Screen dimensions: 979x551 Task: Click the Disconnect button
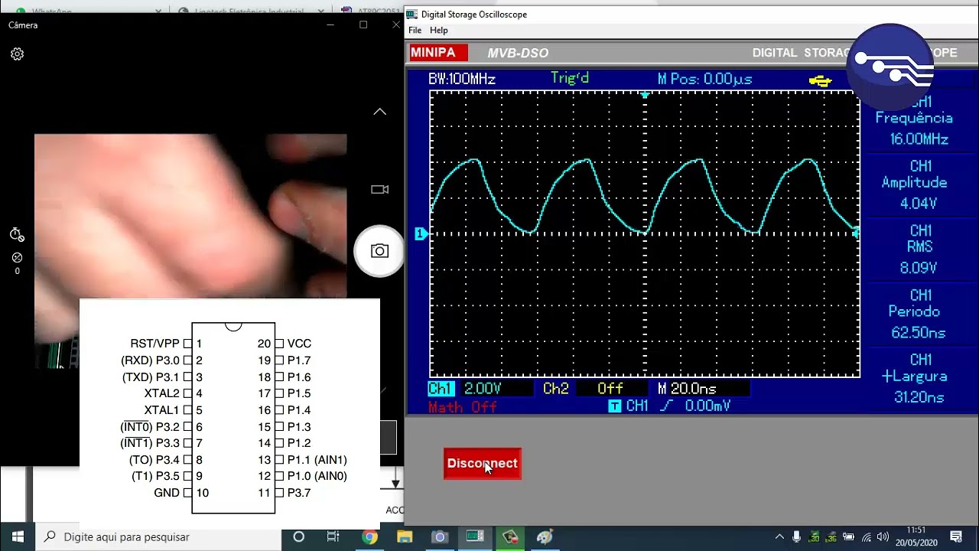pos(482,464)
